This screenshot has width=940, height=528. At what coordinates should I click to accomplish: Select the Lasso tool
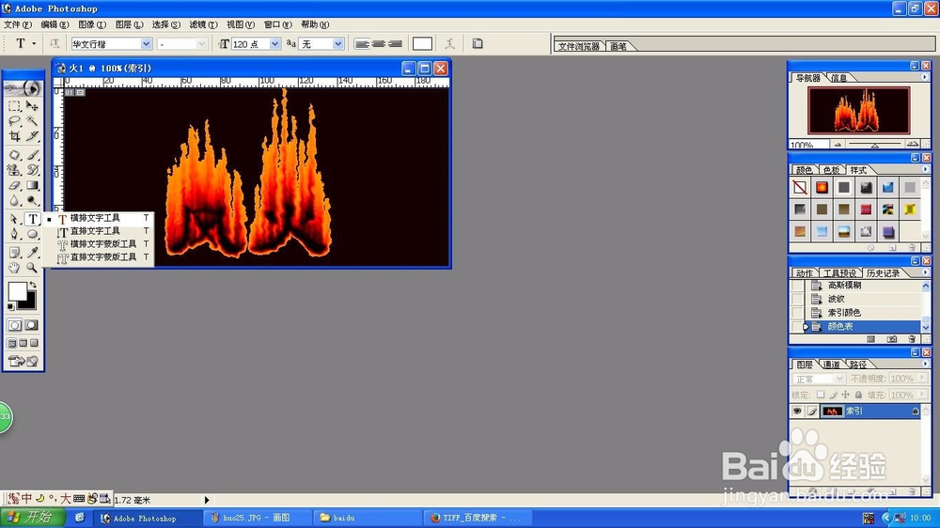coord(15,121)
